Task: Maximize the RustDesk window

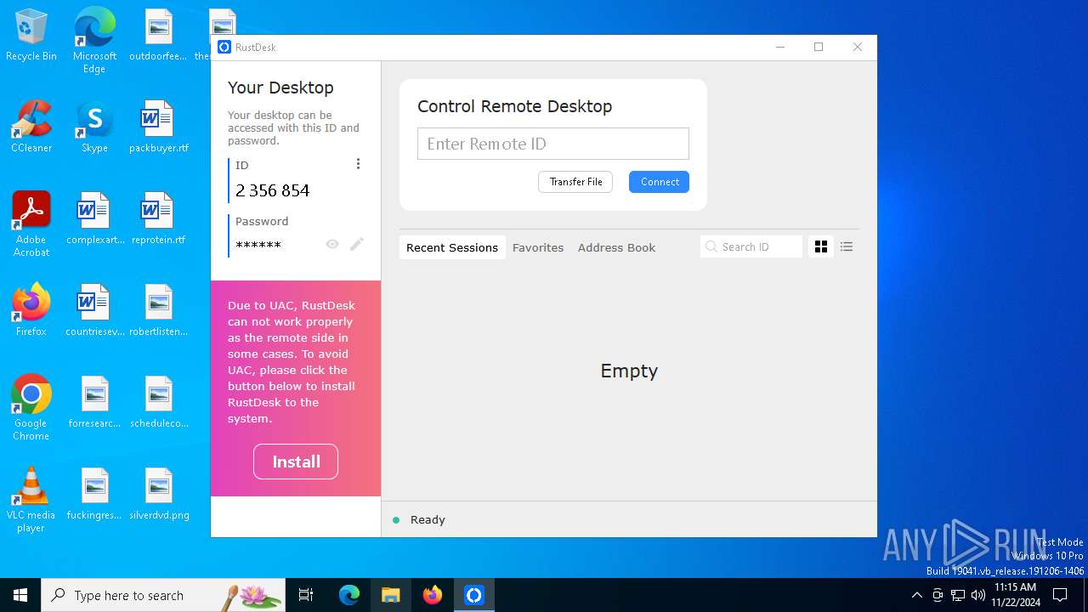Action: 819,48
